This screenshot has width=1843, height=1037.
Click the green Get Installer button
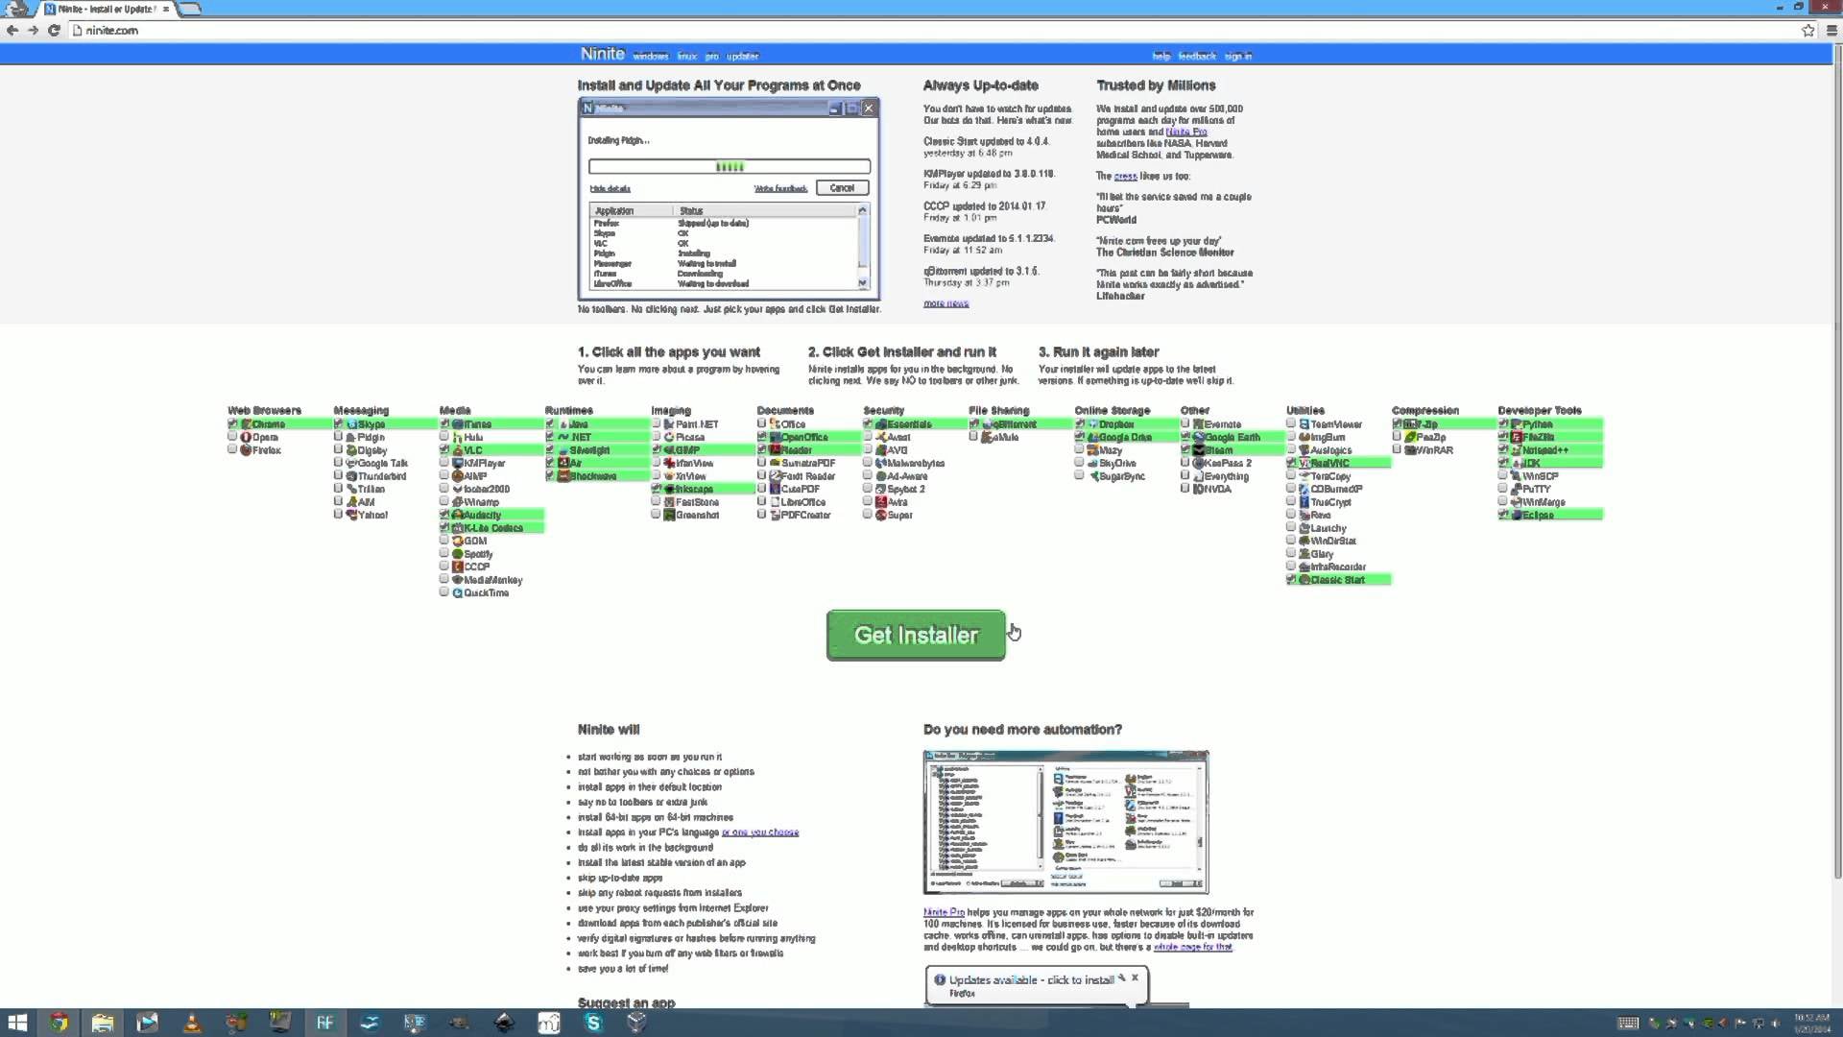pos(916,636)
